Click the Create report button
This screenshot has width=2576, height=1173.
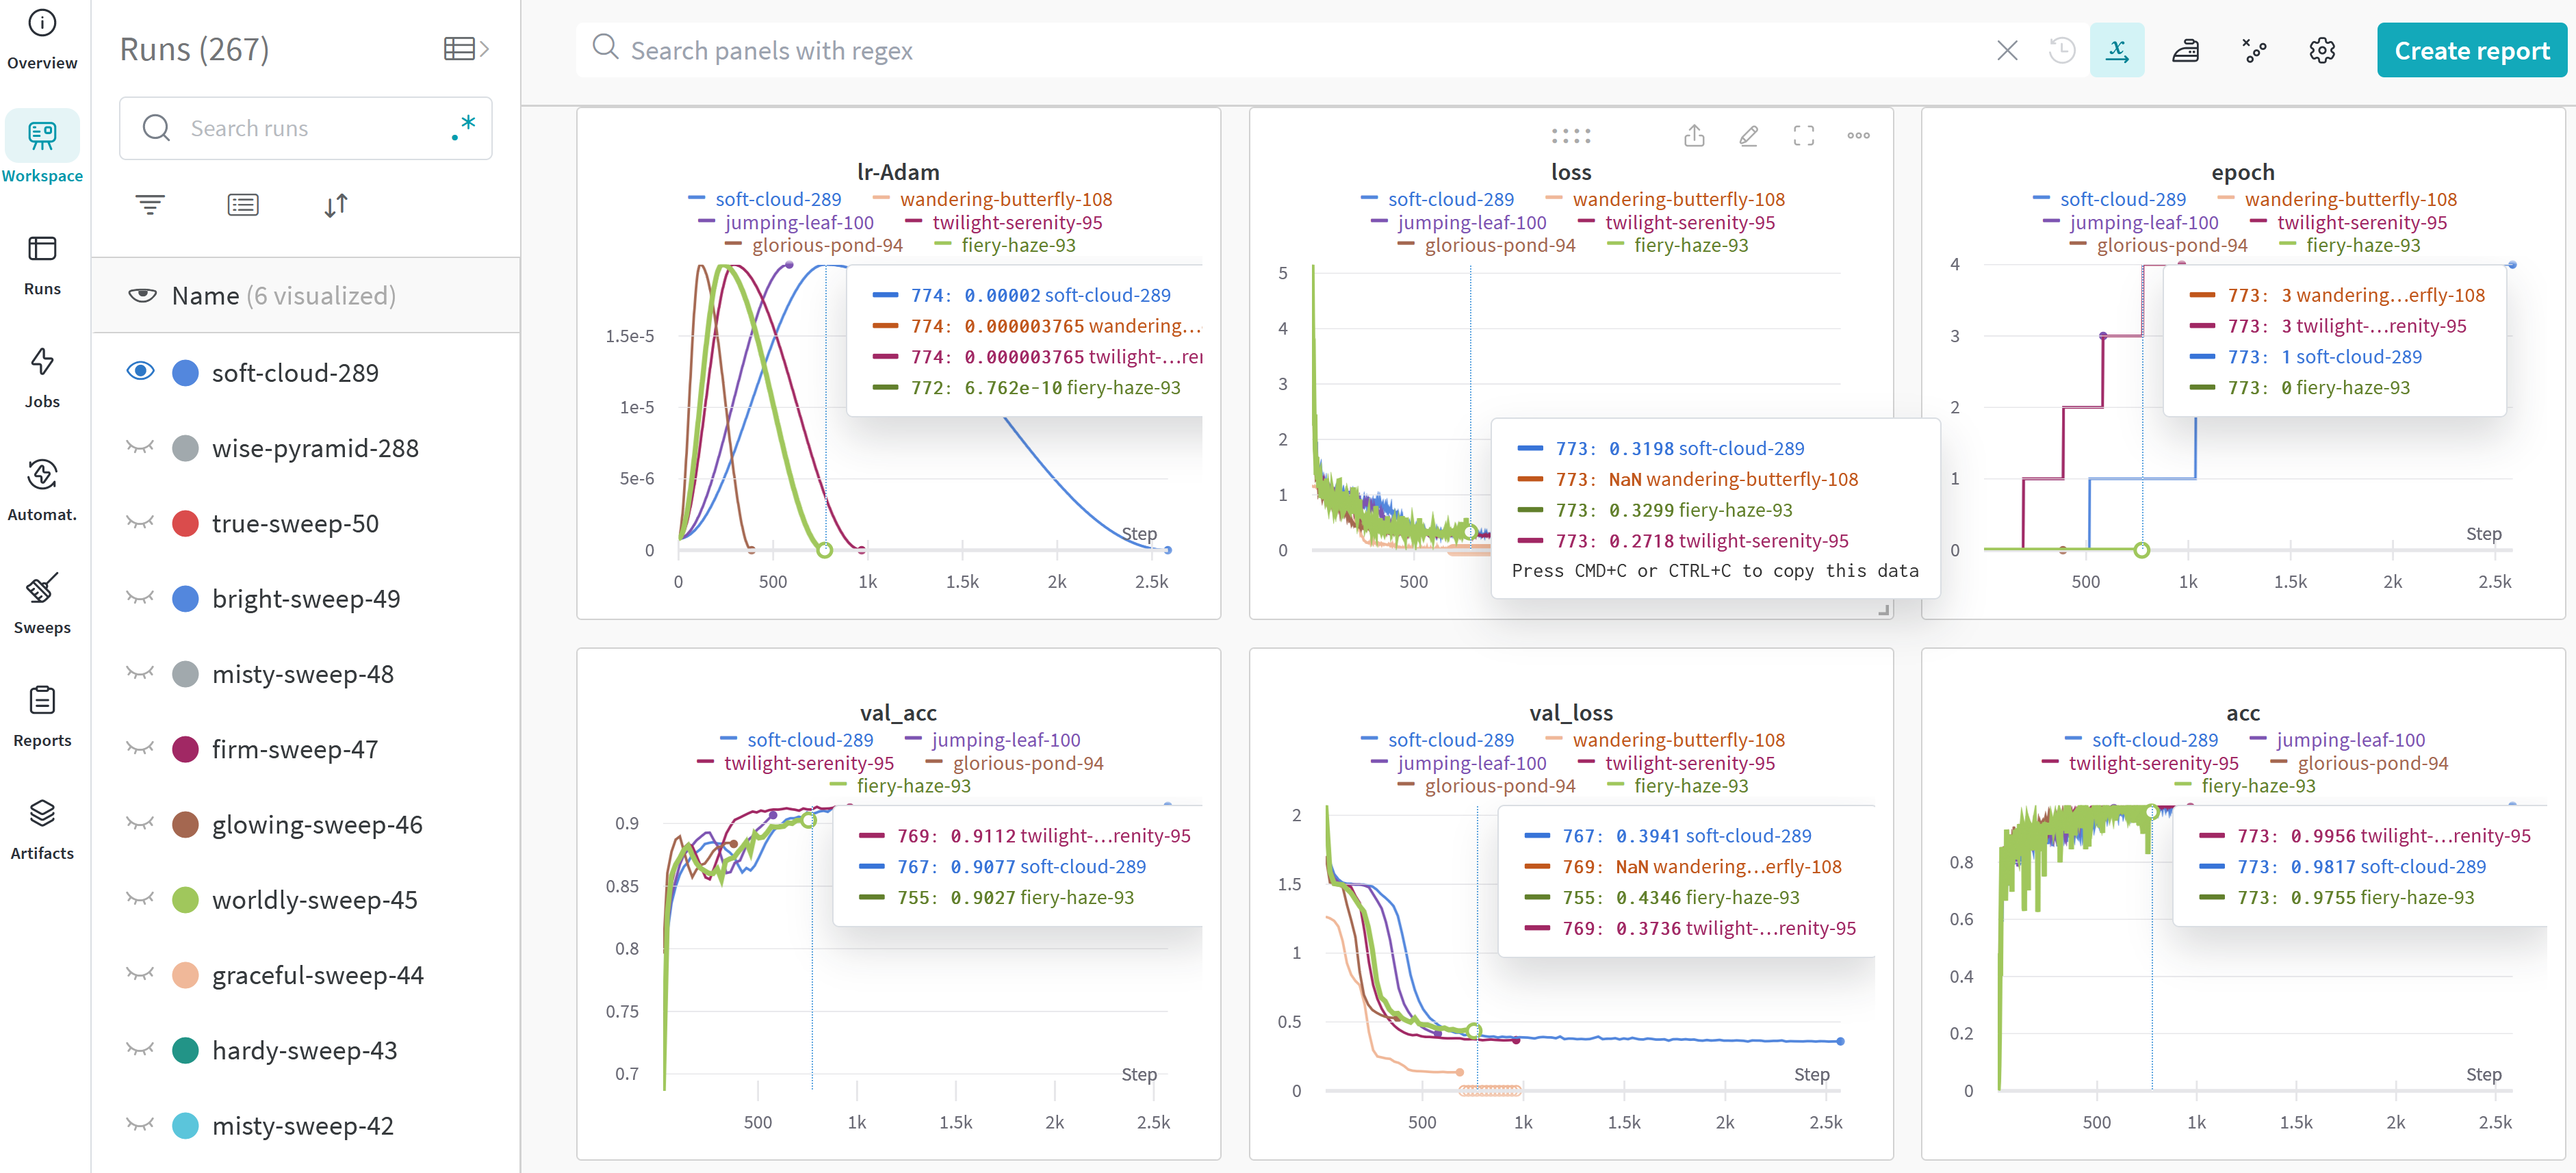tap(2471, 50)
